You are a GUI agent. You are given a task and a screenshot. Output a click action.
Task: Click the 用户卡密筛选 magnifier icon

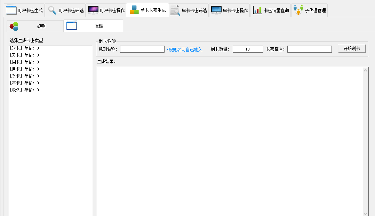[x=52, y=10]
